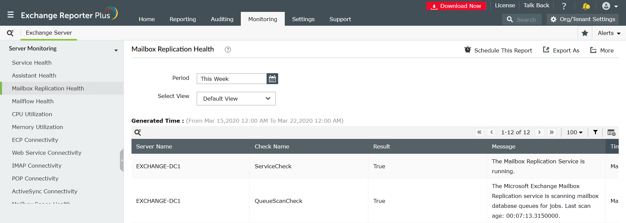Open the help question mark icon
The width and height of the screenshot is (626, 223).
point(564,6)
